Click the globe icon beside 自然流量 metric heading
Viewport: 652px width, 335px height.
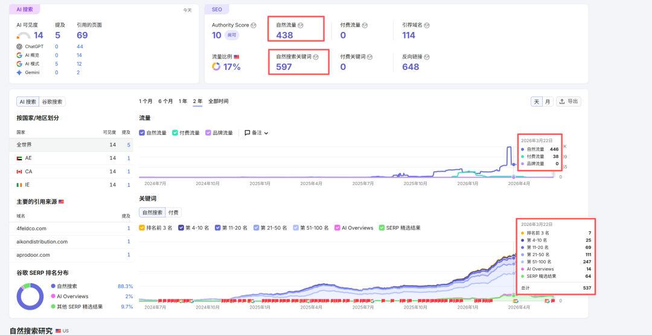(x=301, y=25)
